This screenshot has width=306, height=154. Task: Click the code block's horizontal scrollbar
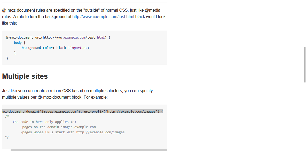89,150
